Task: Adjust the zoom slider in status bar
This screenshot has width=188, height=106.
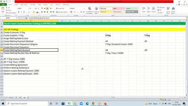Action: click(x=179, y=100)
